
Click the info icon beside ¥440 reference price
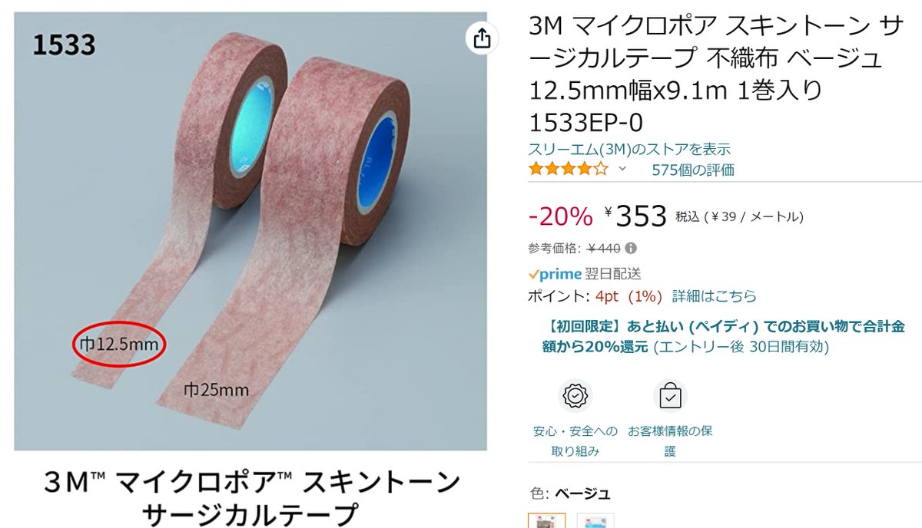(631, 249)
